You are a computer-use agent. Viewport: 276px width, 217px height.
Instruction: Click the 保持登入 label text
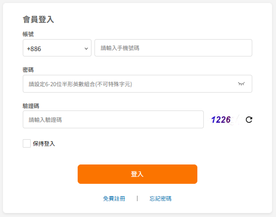click(x=44, y=144)
